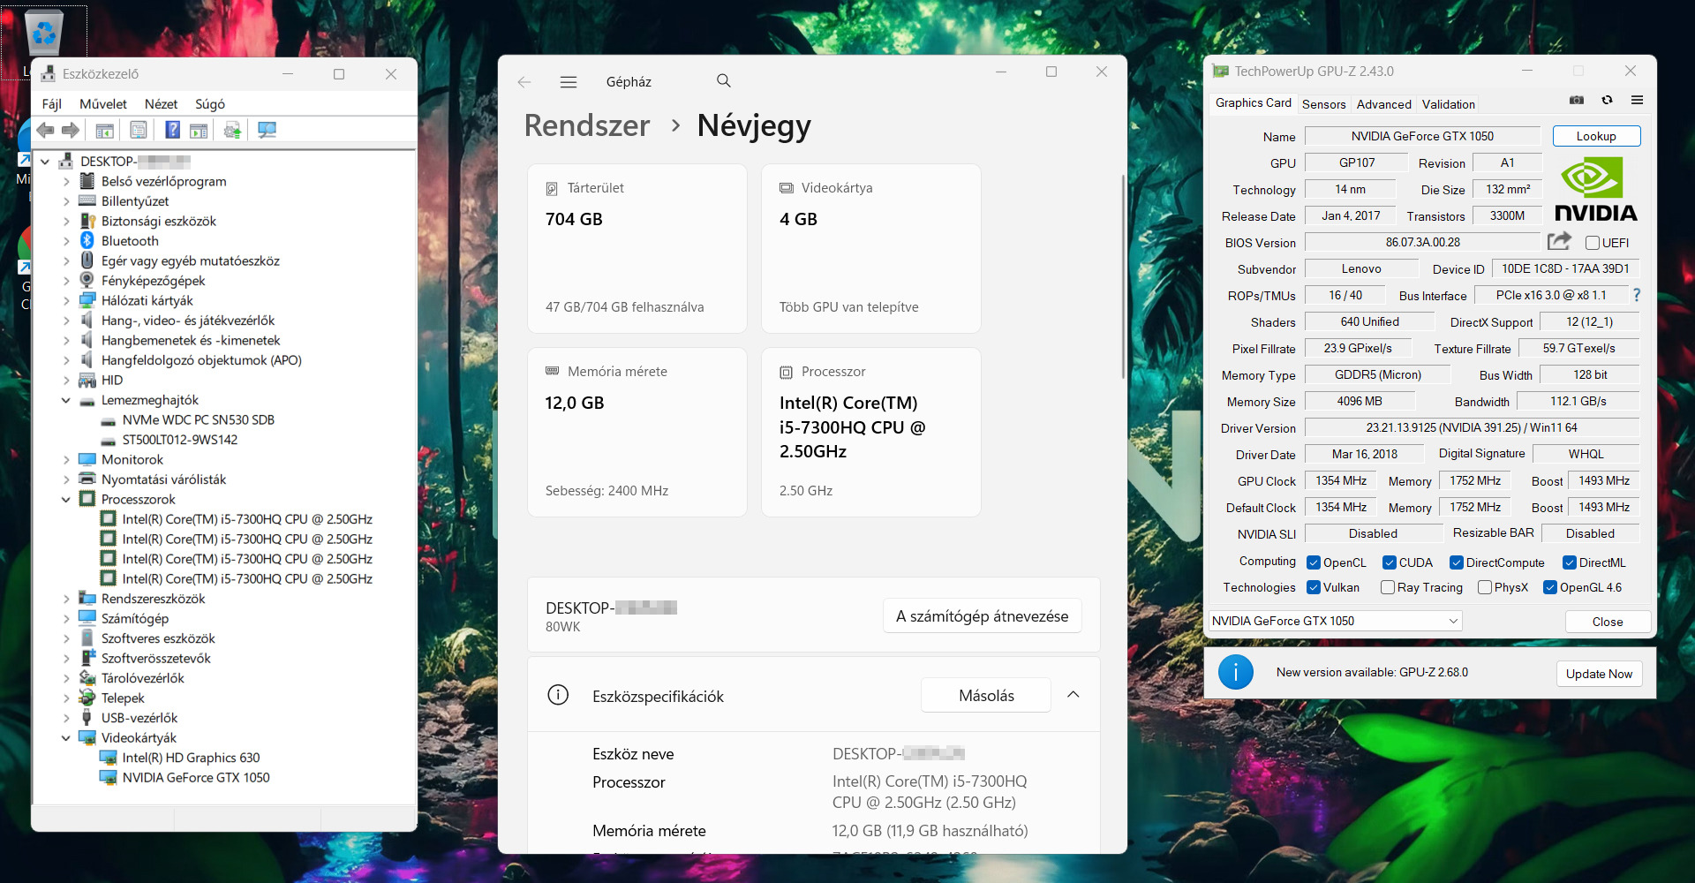This screenshot has height=883, width=1695.
Task: Click the search icon in Settings
Action: click(x=724, y=81)
